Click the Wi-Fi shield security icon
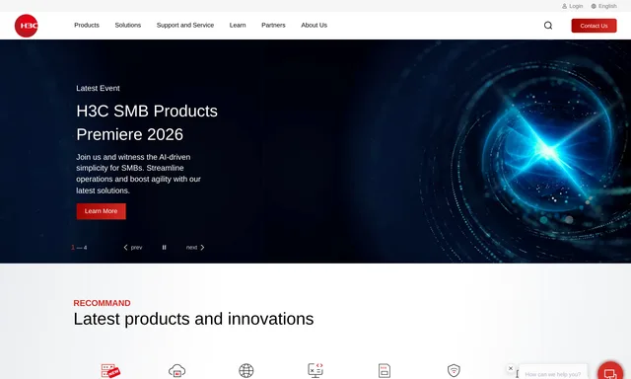631x379 pixels. click(x=454, y=370)
